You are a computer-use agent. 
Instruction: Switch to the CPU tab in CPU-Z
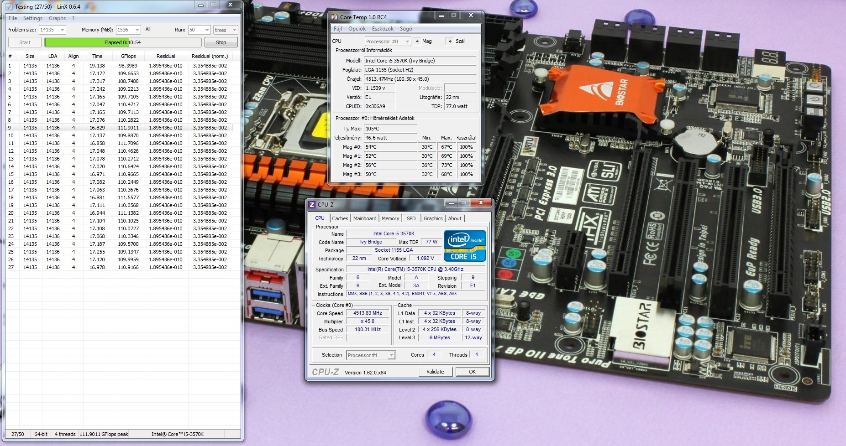click(x=320, y=218)
